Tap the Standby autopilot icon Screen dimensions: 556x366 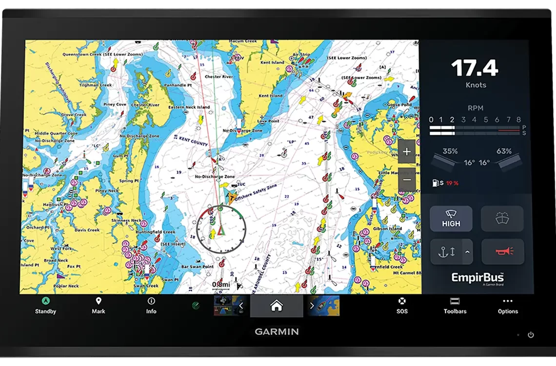tap(46, 301)
